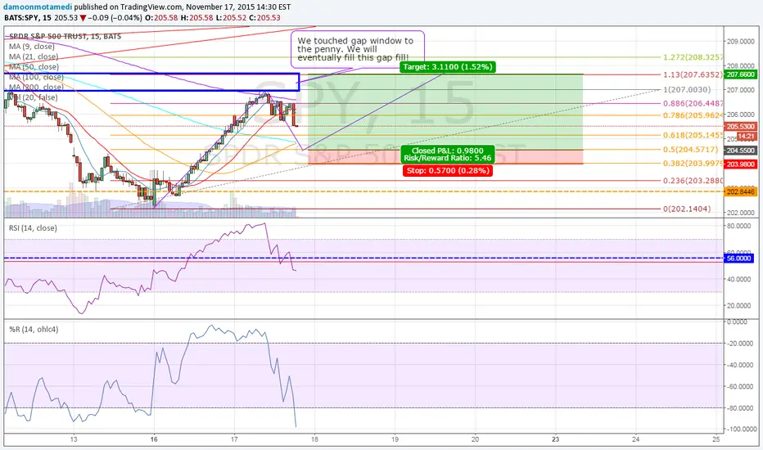Image resolution: width=763 pixels, height=450 pixels.
Task: Click the orange 202.8446 price tag
Action: tap(741, 191)
